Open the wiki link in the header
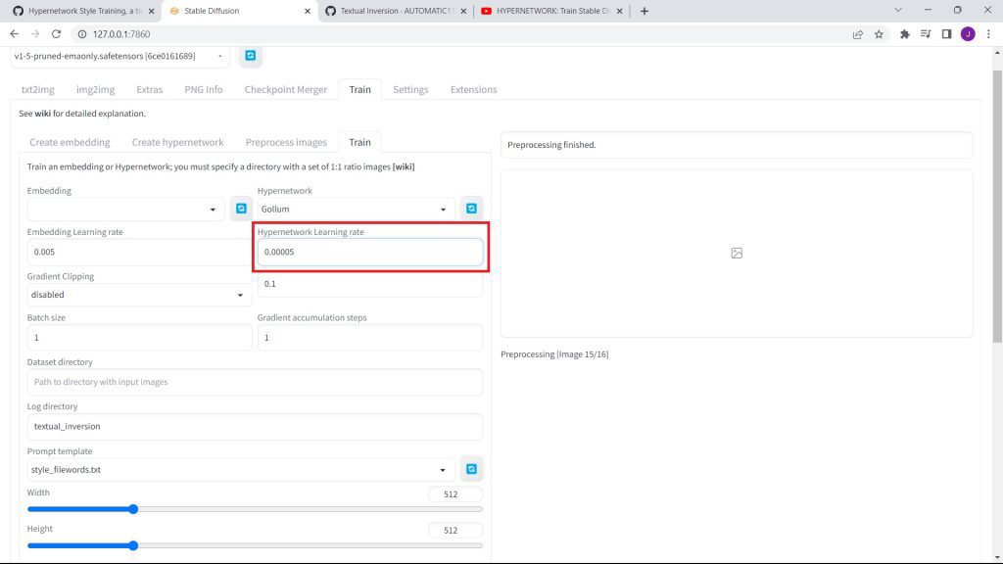 point(42,114)
